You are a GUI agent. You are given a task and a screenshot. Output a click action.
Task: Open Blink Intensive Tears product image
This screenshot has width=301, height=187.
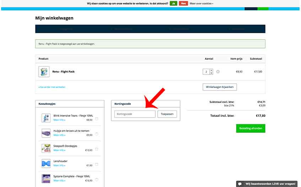tap(46, 118)
